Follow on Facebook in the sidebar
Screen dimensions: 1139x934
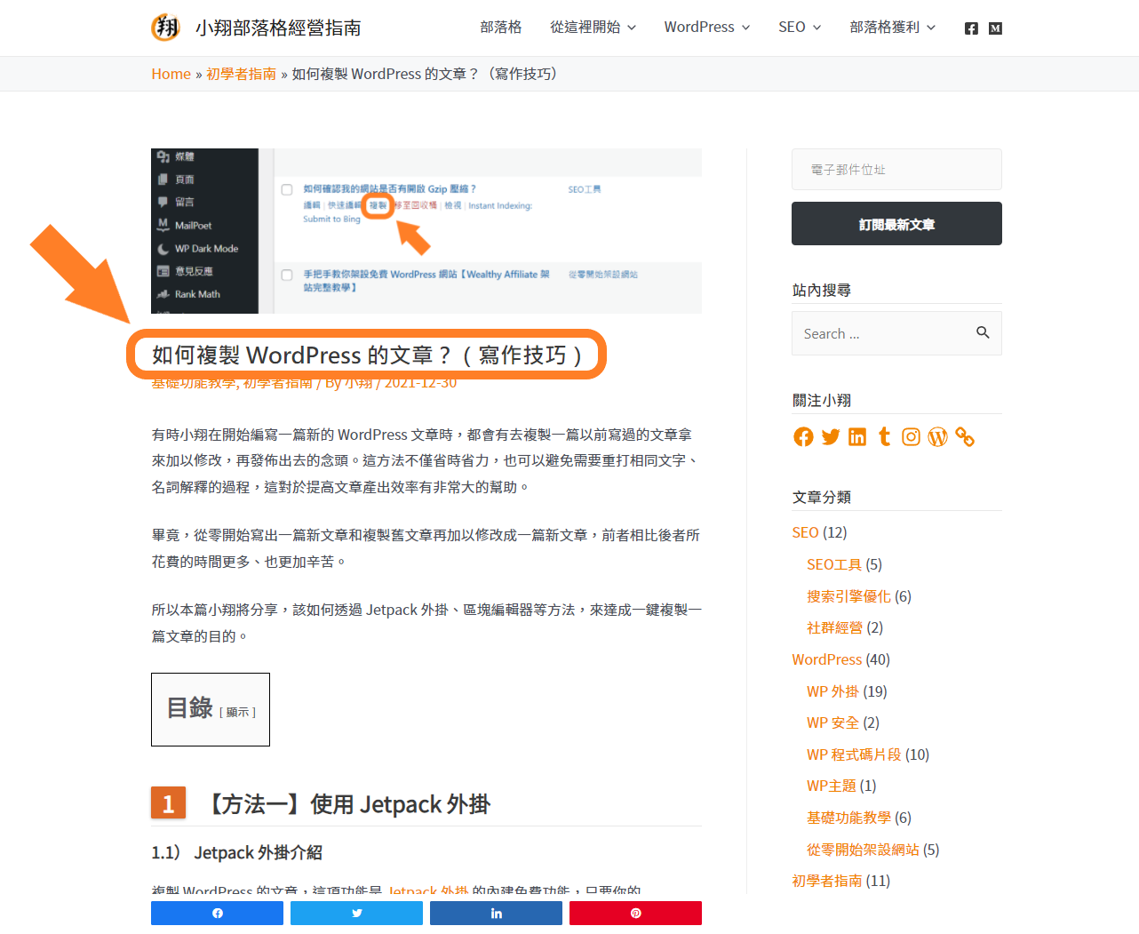coord(803,436)
